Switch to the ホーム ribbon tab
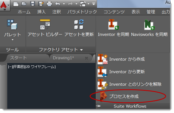 [x=24, y=12]
